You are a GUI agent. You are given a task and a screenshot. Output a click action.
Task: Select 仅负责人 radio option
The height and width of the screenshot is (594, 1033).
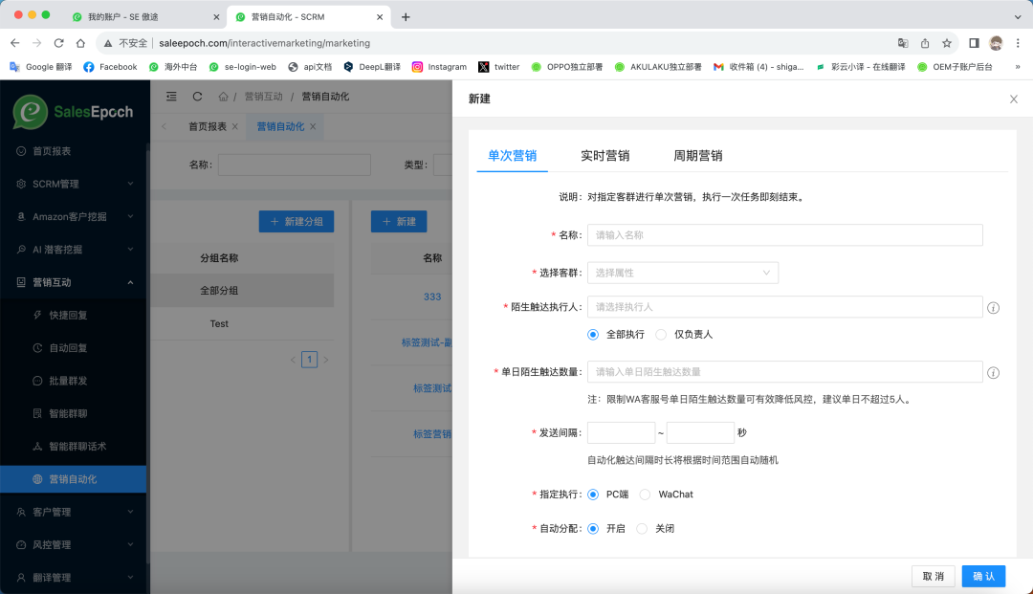tap(661, 335)
